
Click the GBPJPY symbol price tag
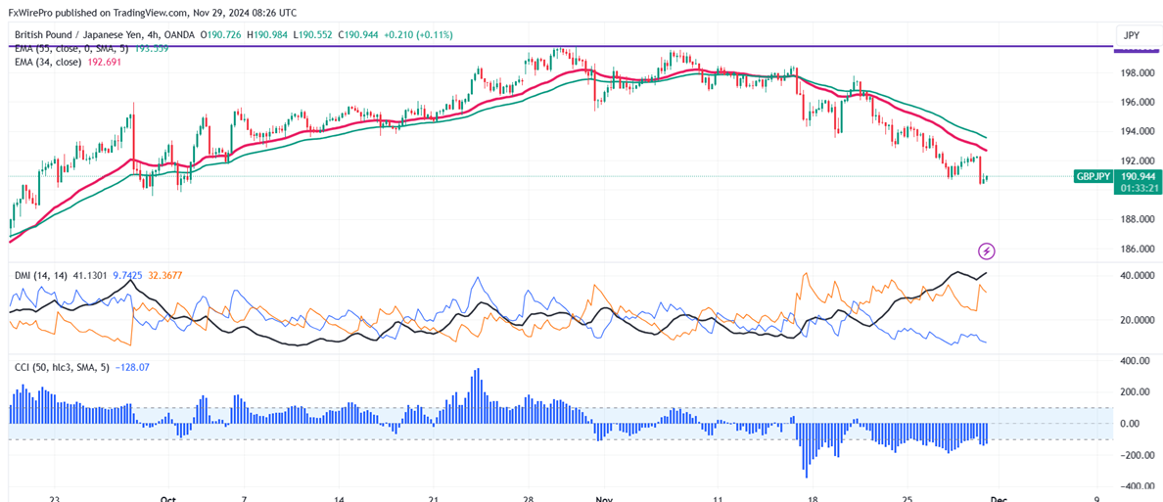(x=1093, y=176)
